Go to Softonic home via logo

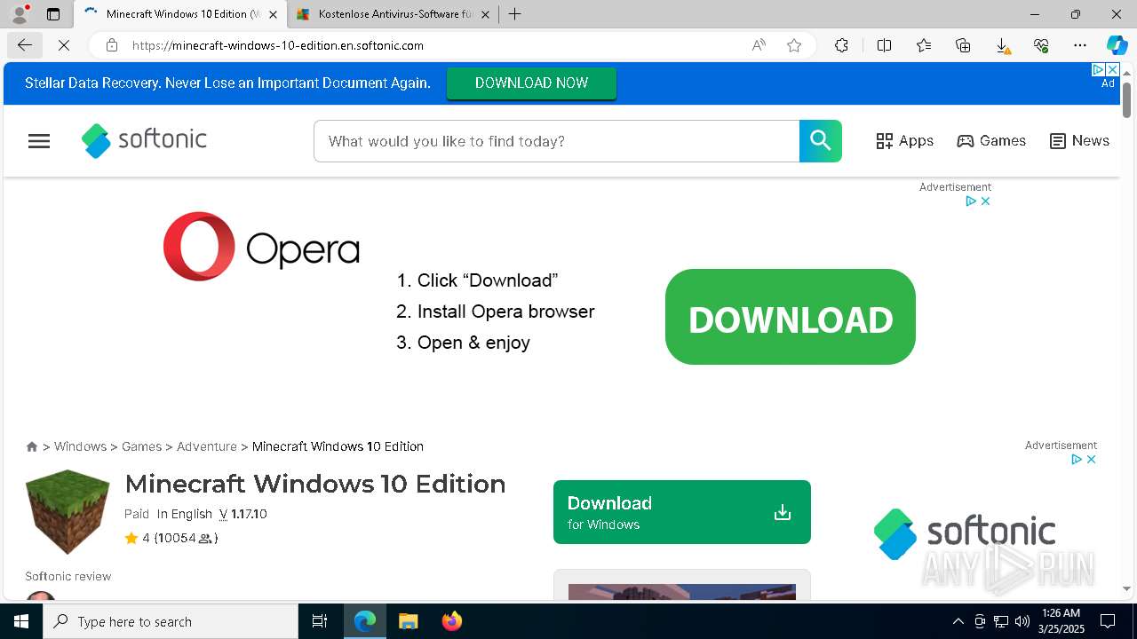click(144, 140)
